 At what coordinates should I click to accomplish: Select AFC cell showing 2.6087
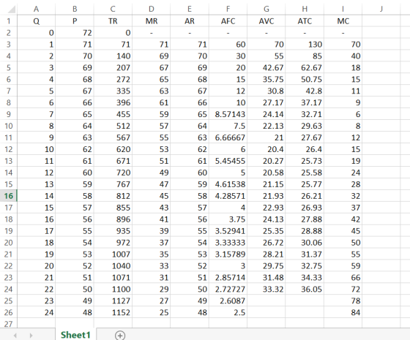[228, 301]
